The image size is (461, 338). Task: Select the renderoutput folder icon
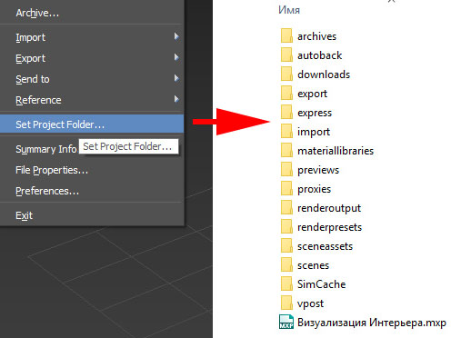point(286,208)
